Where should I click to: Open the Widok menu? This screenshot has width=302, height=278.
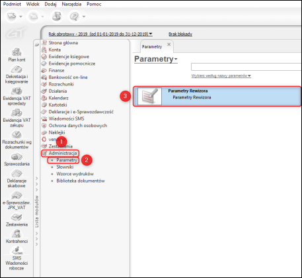pyautogui.click(x=32, y=4)
